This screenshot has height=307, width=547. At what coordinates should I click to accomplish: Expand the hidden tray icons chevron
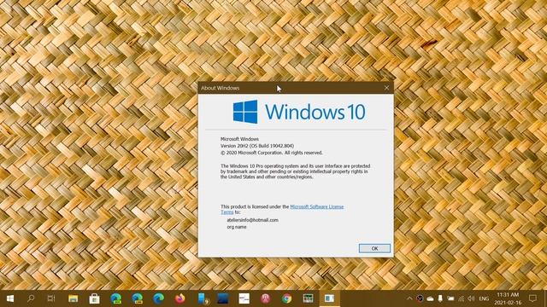[x=409, y=298]
